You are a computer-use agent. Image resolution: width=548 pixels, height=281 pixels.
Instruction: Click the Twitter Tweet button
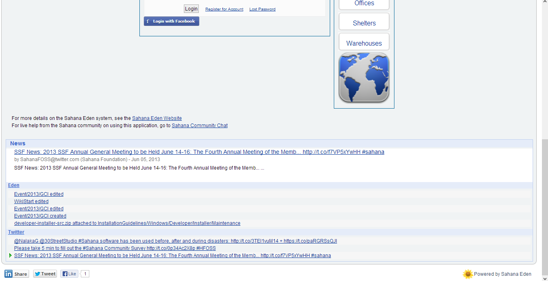tap(45, 274)
